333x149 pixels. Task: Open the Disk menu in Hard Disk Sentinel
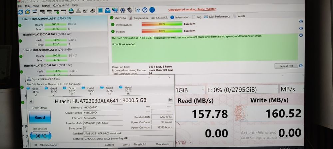point(28,6)
